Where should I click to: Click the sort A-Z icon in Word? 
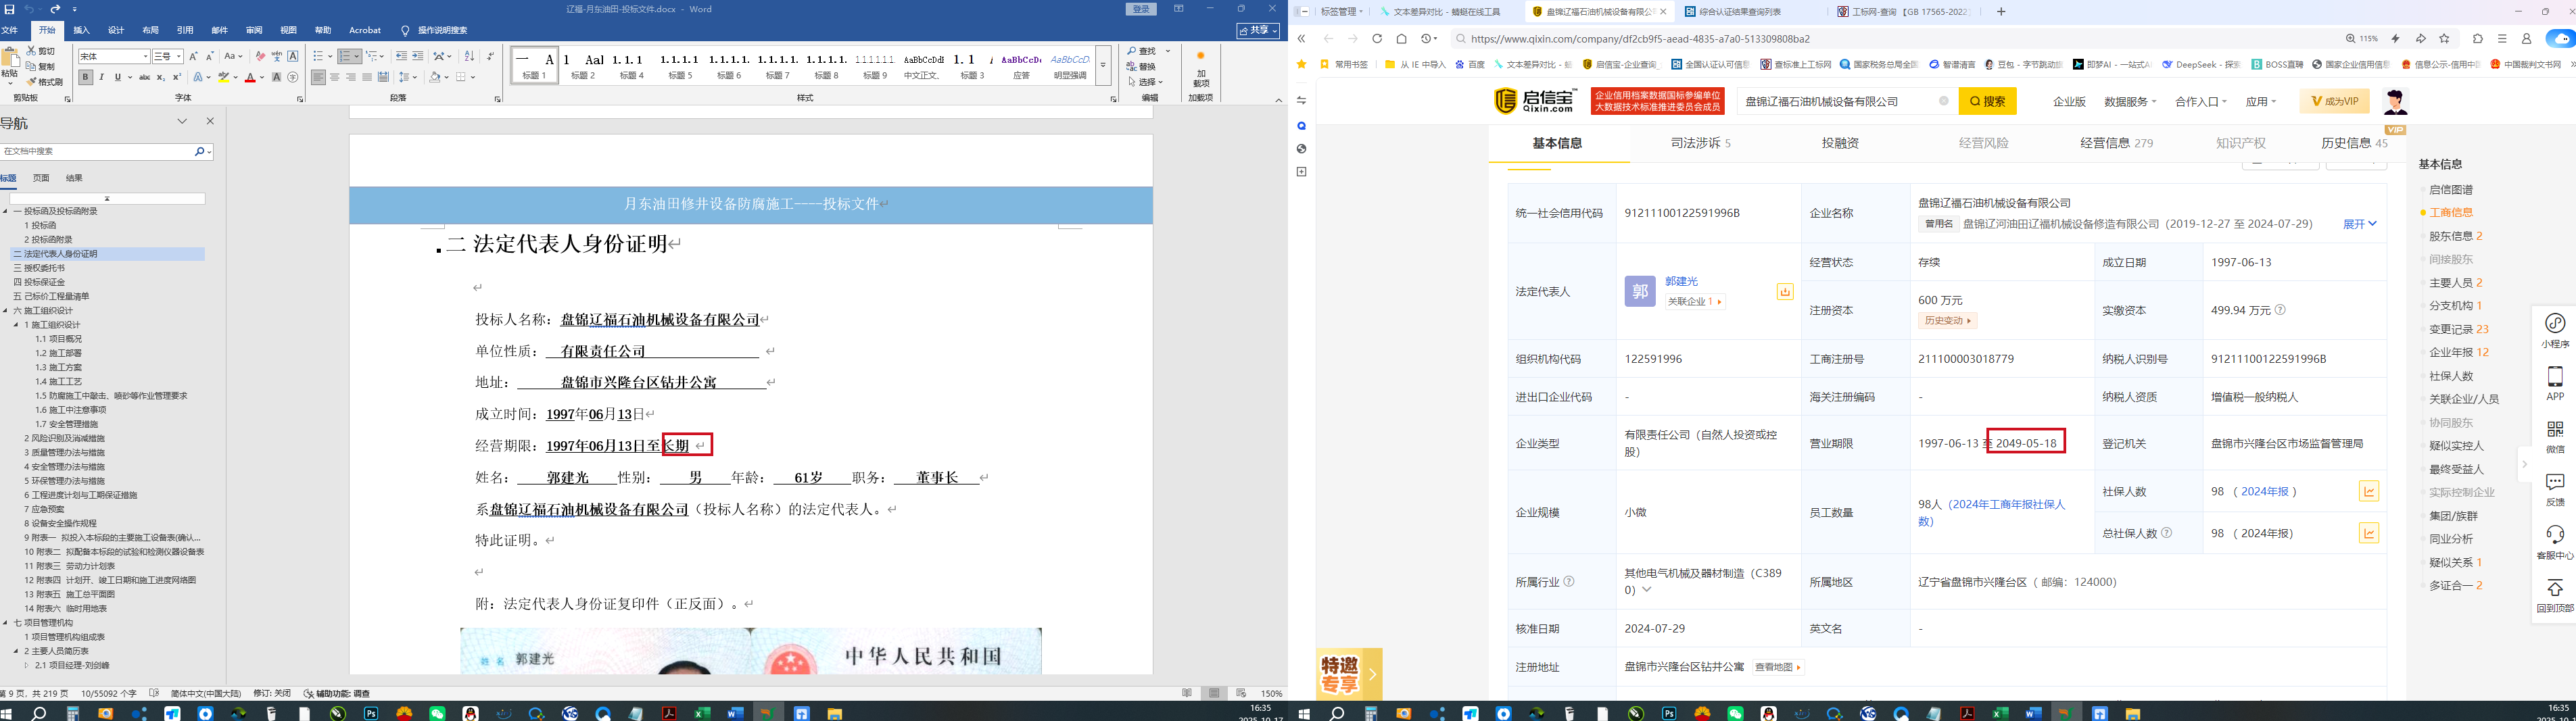[469, 56]
